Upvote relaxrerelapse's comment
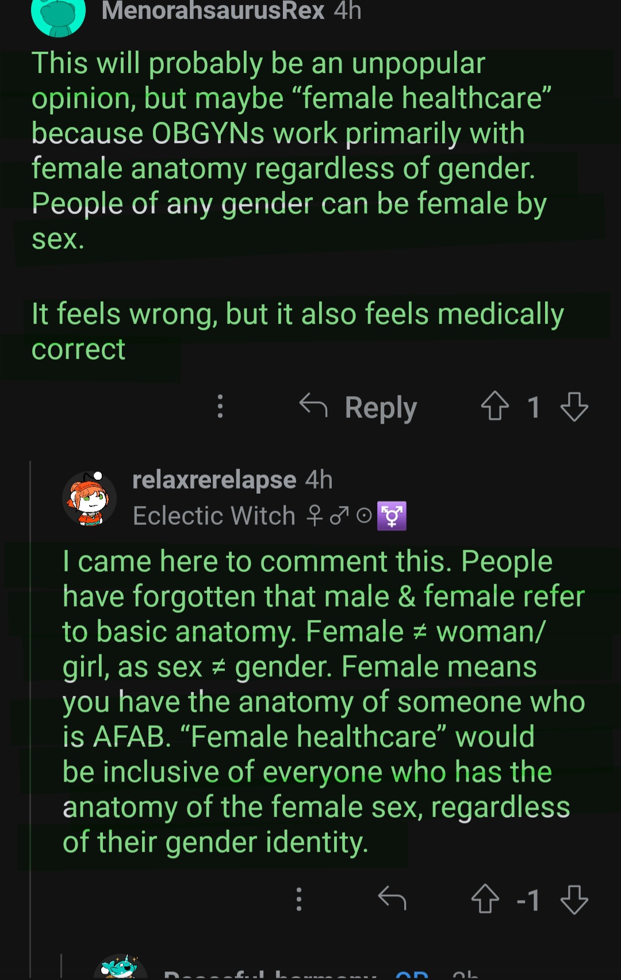The image size is (621, 980). (485, 899)
